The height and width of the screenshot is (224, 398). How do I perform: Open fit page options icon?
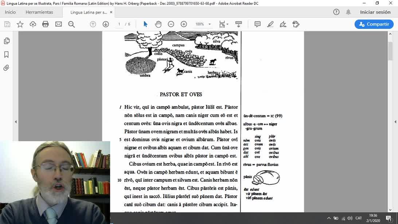(222, 24)
